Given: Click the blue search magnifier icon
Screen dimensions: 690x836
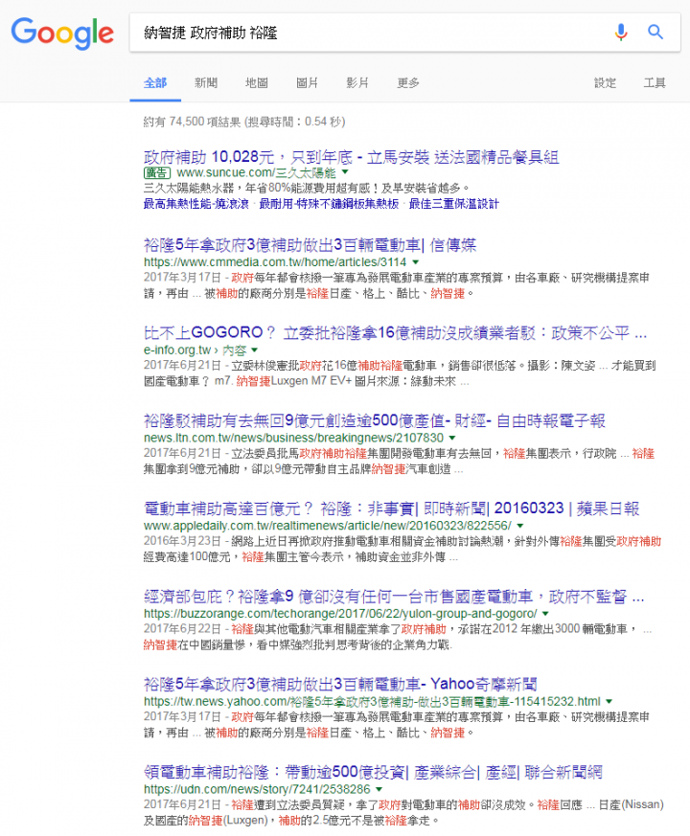Looking at the screenshot, I should tap(655, 32).
